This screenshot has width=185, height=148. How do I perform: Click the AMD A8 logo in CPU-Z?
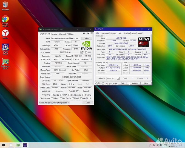(144, 42)
